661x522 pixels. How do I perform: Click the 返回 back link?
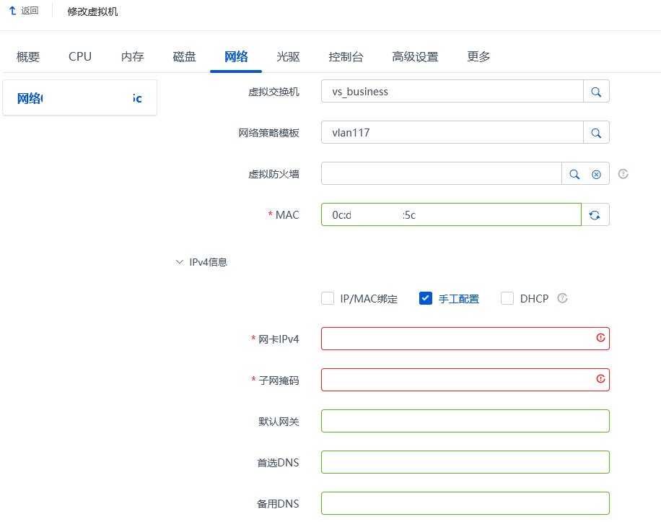(24, 12)
